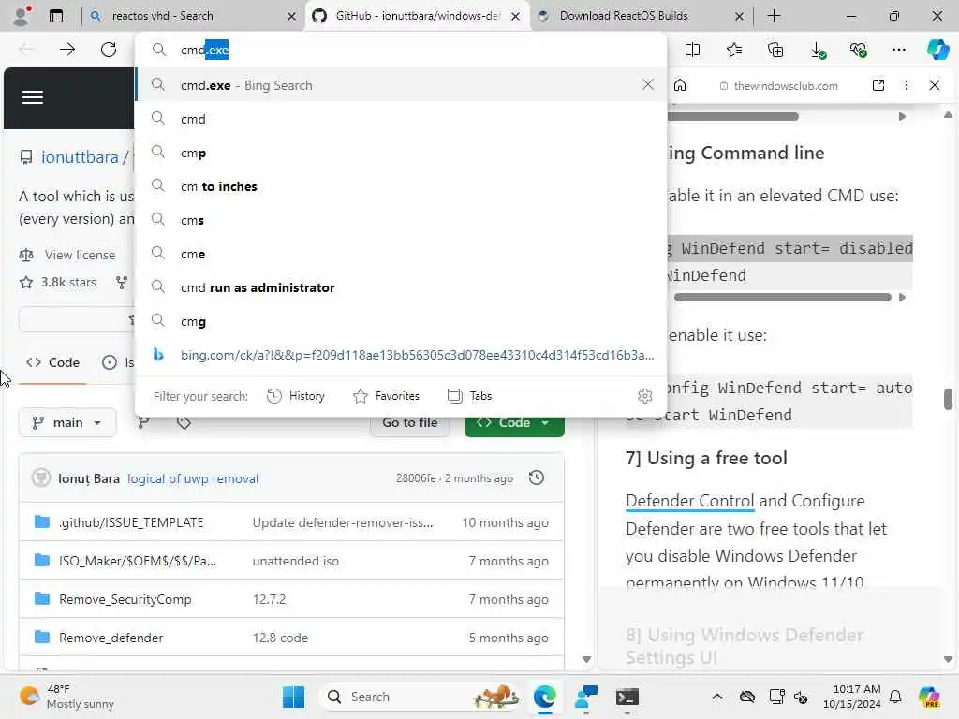Choose cm to inches suggestion
The width and height of the screenshot is (959, 719).
(x=401, y=186)
